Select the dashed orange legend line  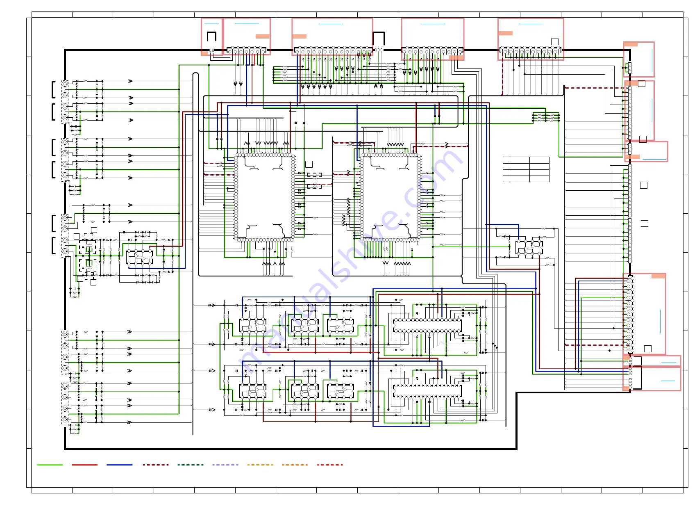[x=295, y=465]
